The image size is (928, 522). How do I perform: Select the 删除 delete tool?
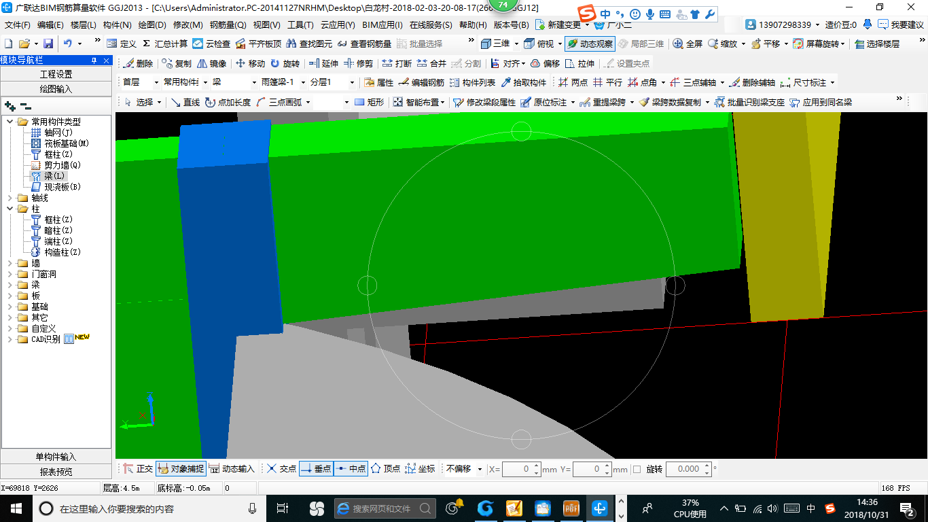click(x=139, y=63)
